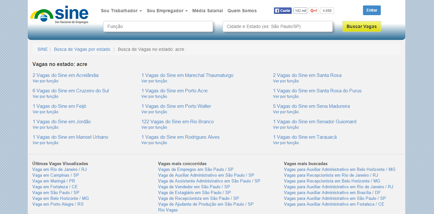The width and height of the screenshot is (434, 214).
Task: Select the SINE breadcrumb link
Action: pos(43,49)
